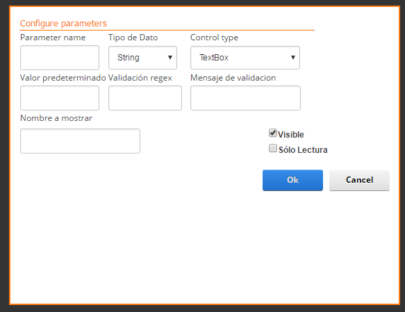The image size is (405, 312).
Task: Click the Nombre a mostrar label
Action: point(56,118)
